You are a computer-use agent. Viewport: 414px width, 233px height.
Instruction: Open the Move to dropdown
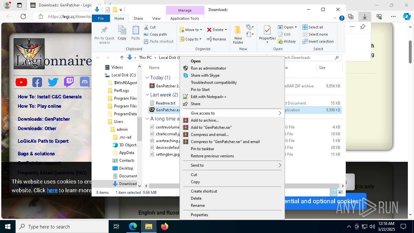pyautogui.click(x=191, y=30)
